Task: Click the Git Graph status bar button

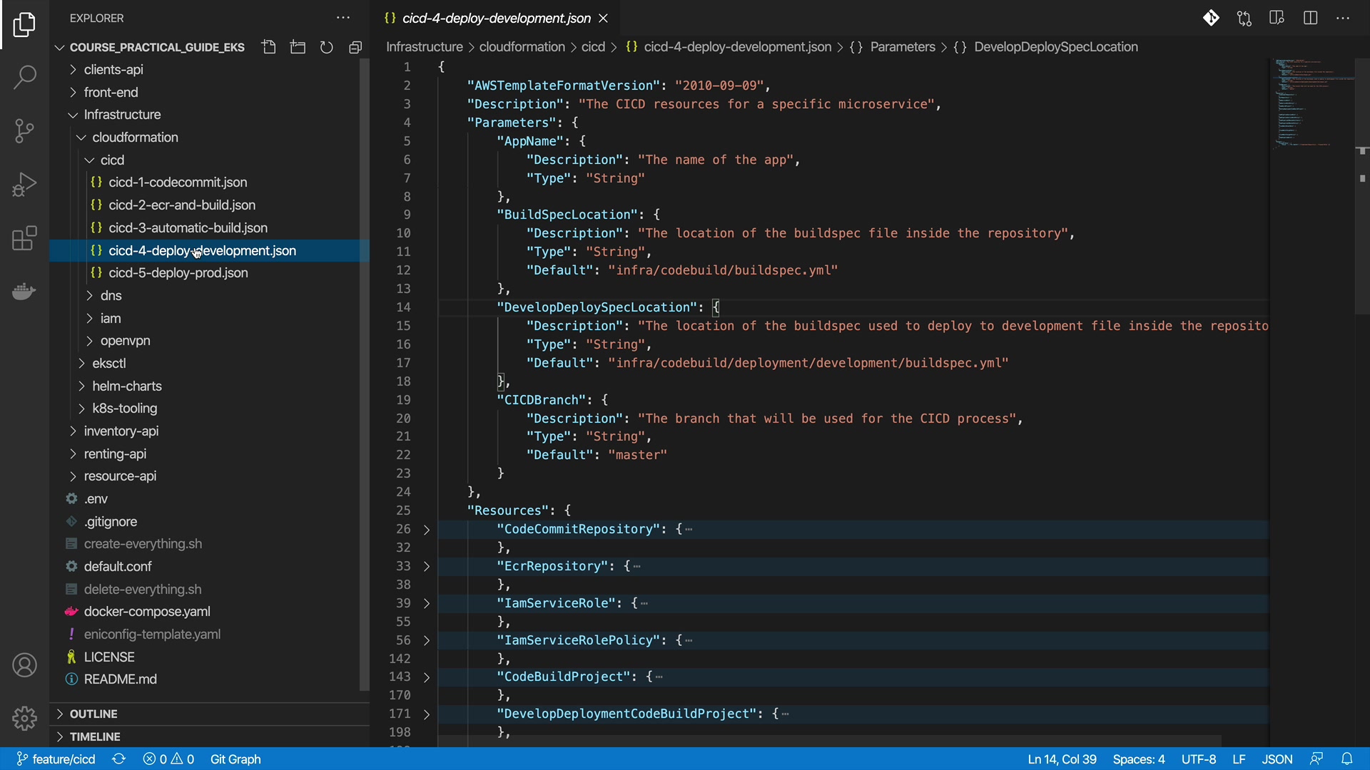Action: (235, 759)
